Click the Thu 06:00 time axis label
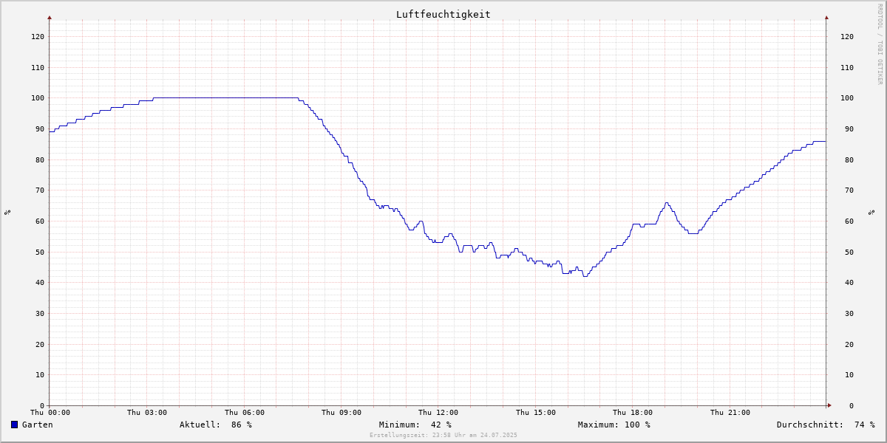Viewport: 887px width, 443px height. [x=245, y=413]
